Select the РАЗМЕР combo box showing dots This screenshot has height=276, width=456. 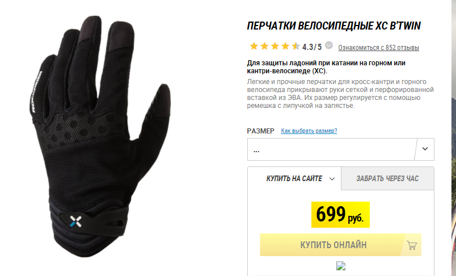340,149
